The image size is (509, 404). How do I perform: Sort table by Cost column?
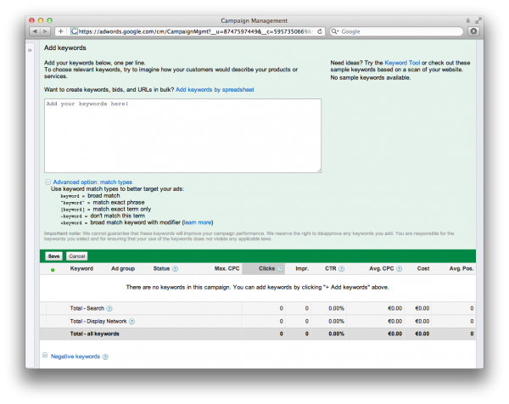pyautogui.click(x=423, y=268)
